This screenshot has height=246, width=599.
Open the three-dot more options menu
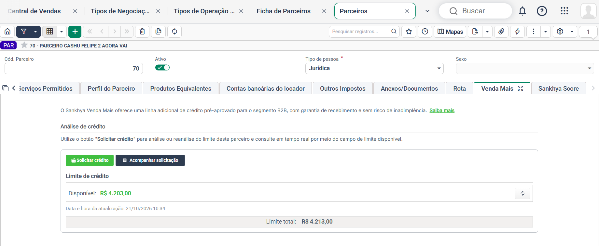[533, 32]
